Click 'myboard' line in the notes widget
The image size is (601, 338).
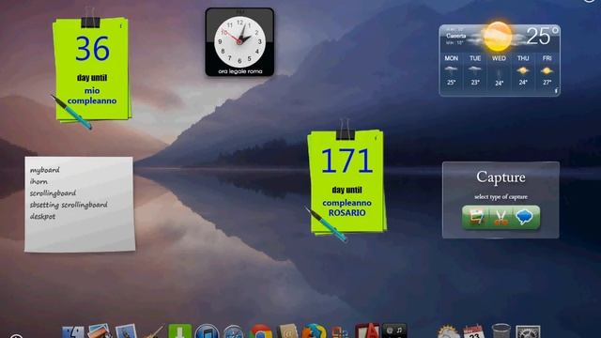coord(45,170)
